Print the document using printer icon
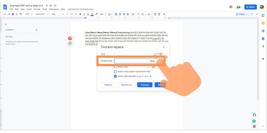The height and width of the screenshot is (133, 267). [x=13, y=14]
